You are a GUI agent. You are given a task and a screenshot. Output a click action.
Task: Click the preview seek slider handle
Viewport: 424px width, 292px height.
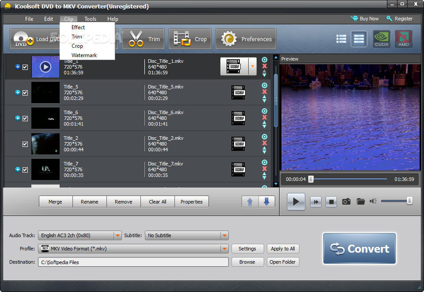(311, 179)
